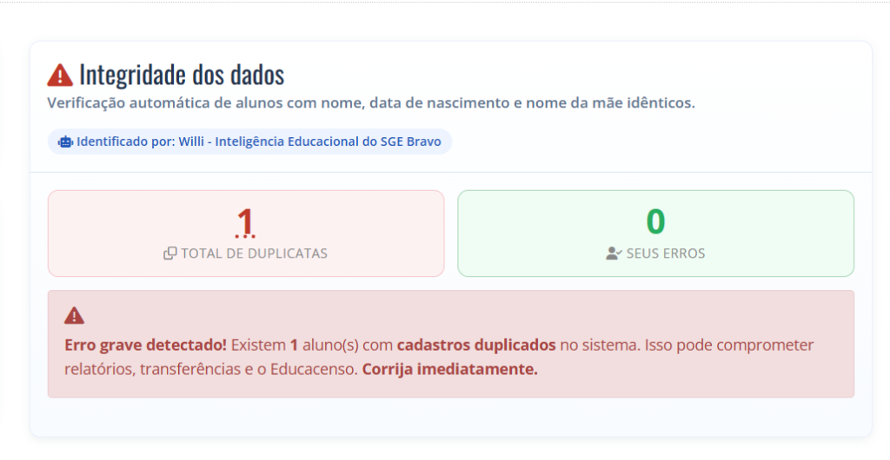
Task: Select the Identificado por Willi badge
Action: tap(249, 141)
